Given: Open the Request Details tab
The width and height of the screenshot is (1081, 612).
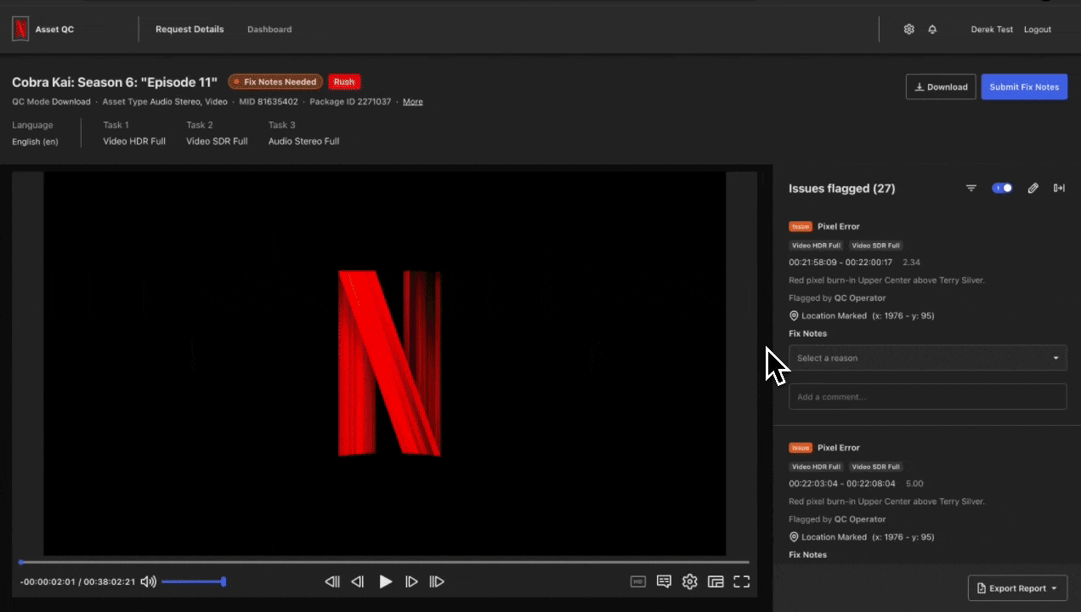Looking at the screenshot, I should pyautogui.click(x=190, y=29).
